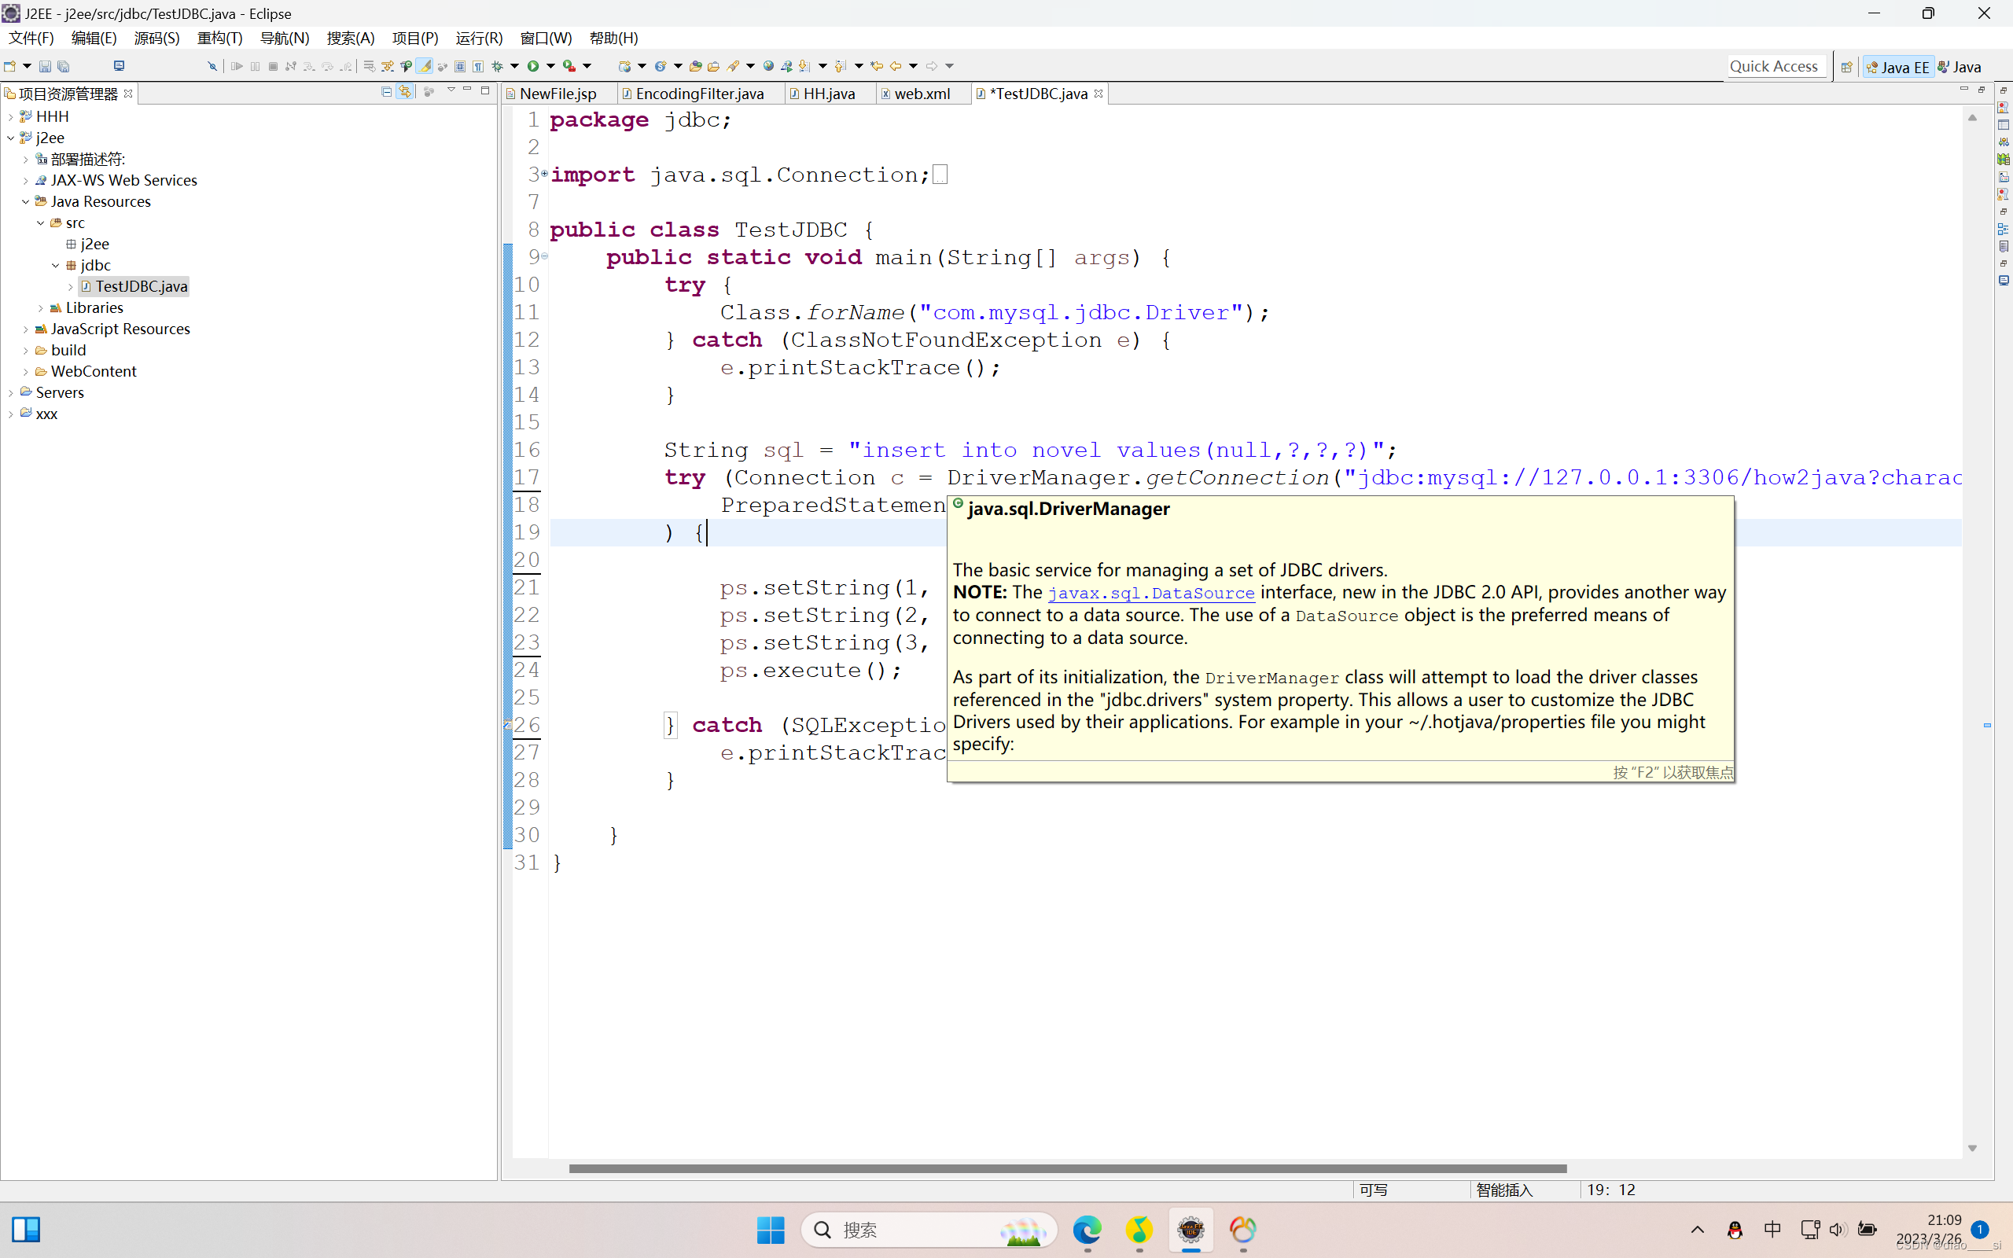2013x1258 pixels.
Task: Click the open web browser globe icon
Action: coord(768,66)
